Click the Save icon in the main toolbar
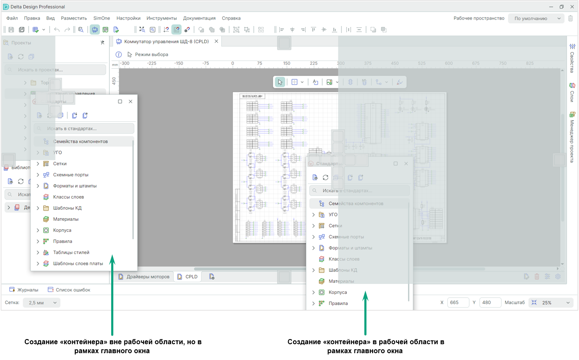The height and width of the screenshot is (360, 579). (11, 29)
